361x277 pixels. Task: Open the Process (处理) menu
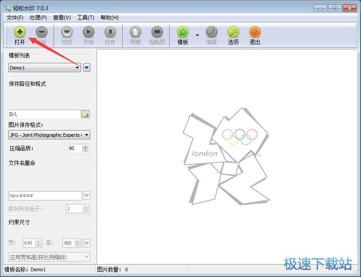[38, 18]
